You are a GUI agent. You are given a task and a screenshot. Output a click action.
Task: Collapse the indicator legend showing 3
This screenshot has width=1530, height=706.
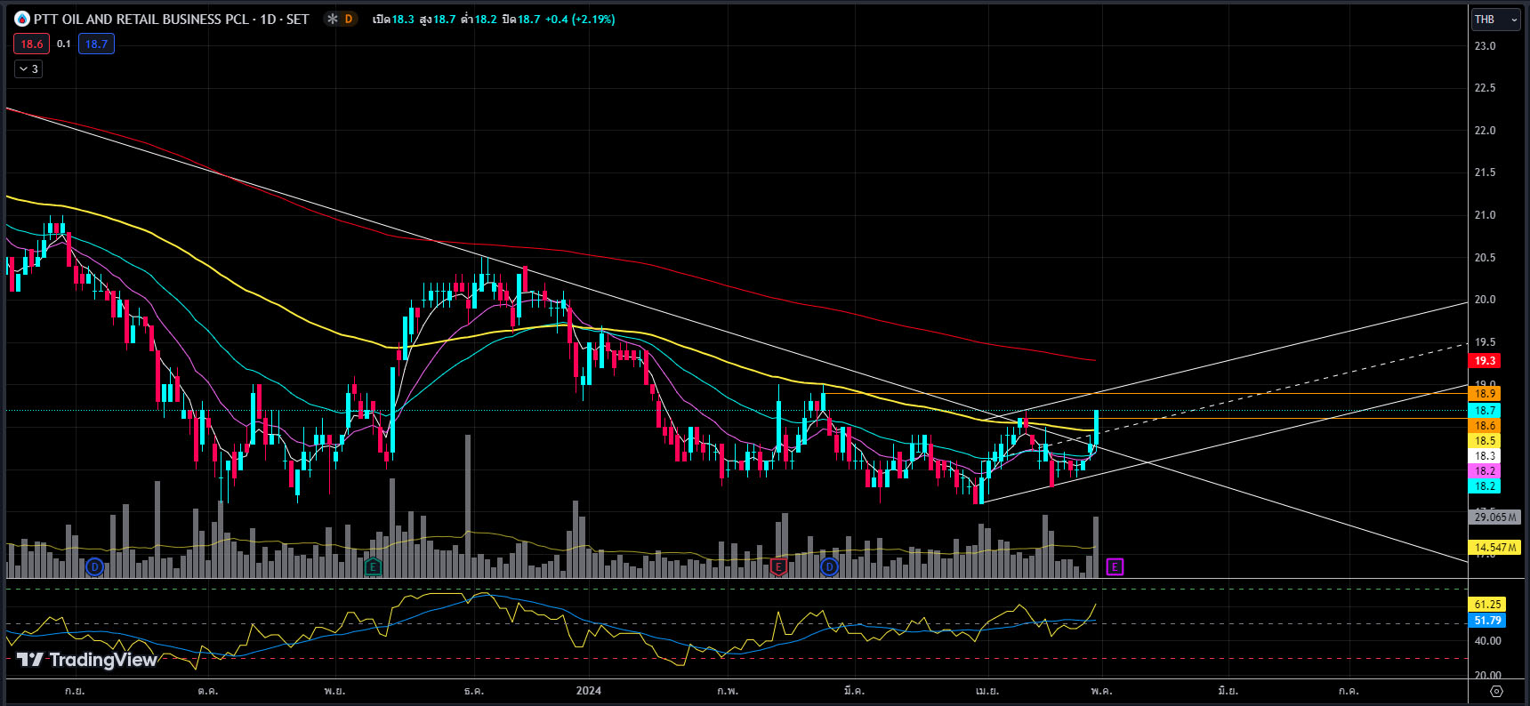(28, 68)
